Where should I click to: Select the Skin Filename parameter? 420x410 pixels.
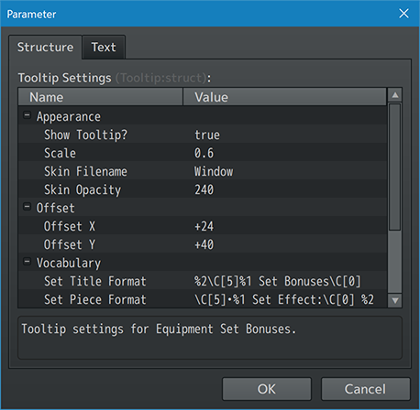coord(85,171)
